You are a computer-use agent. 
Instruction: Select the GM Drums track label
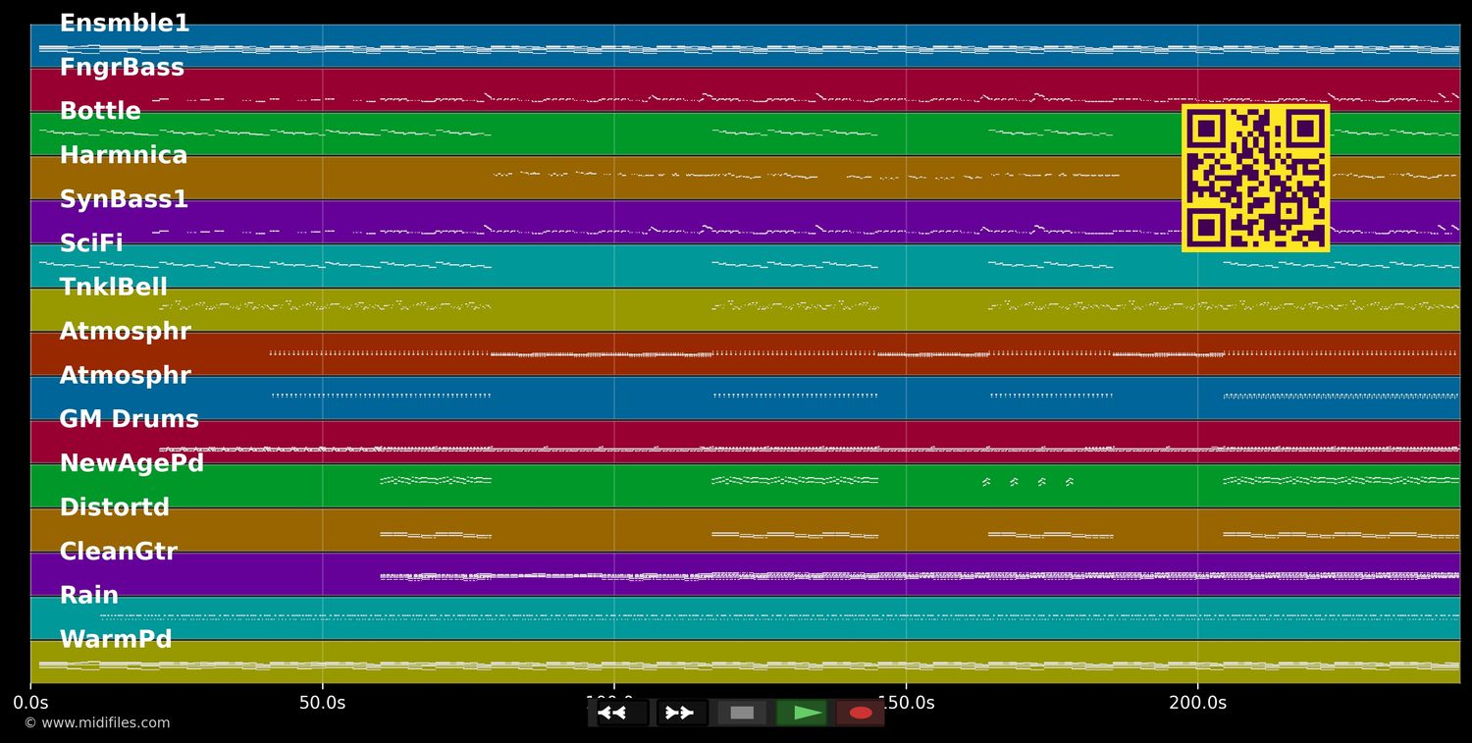pos(129,418)
